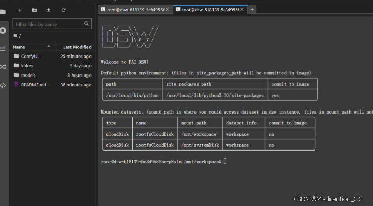Viewport: 373px width, 206px height.
Task: Click the 'Welcome to PAI DSW!' text
Action: [125, 62]
